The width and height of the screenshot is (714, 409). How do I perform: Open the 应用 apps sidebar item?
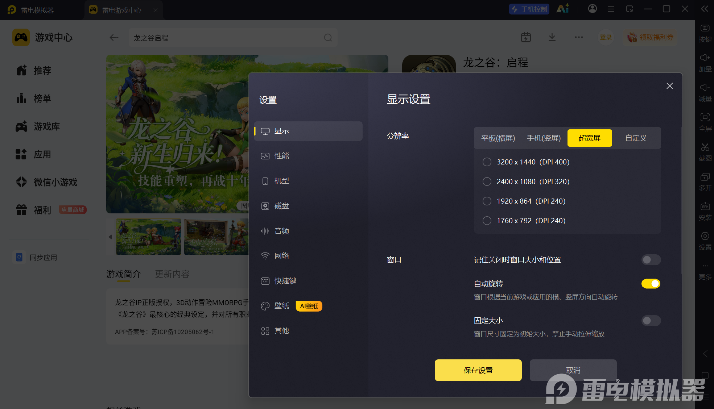coord(34,154)
